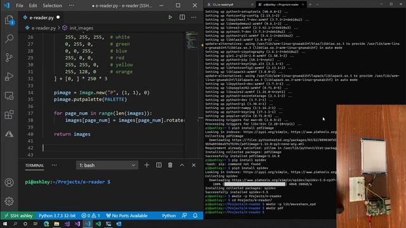Click the unsaved dot on e-reader.py tab
406x228 pixels.
pyautogui.click(x=58, y=17)
